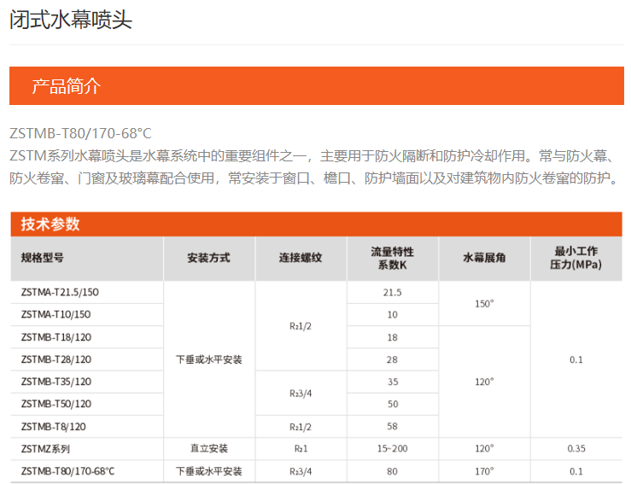The width and height of the screenshot is (631, 484).
Task: Click the 最小工作压力(MPa) column header
Action: [x=575, y=258]
